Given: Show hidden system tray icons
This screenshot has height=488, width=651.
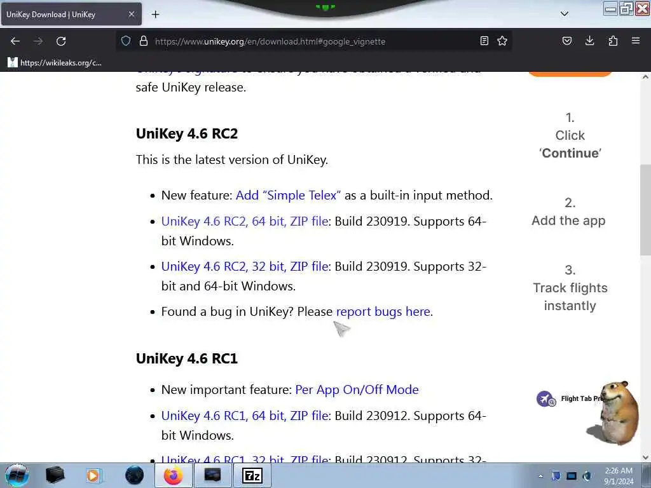Looking at the screenshot, I should click(540, 476).
